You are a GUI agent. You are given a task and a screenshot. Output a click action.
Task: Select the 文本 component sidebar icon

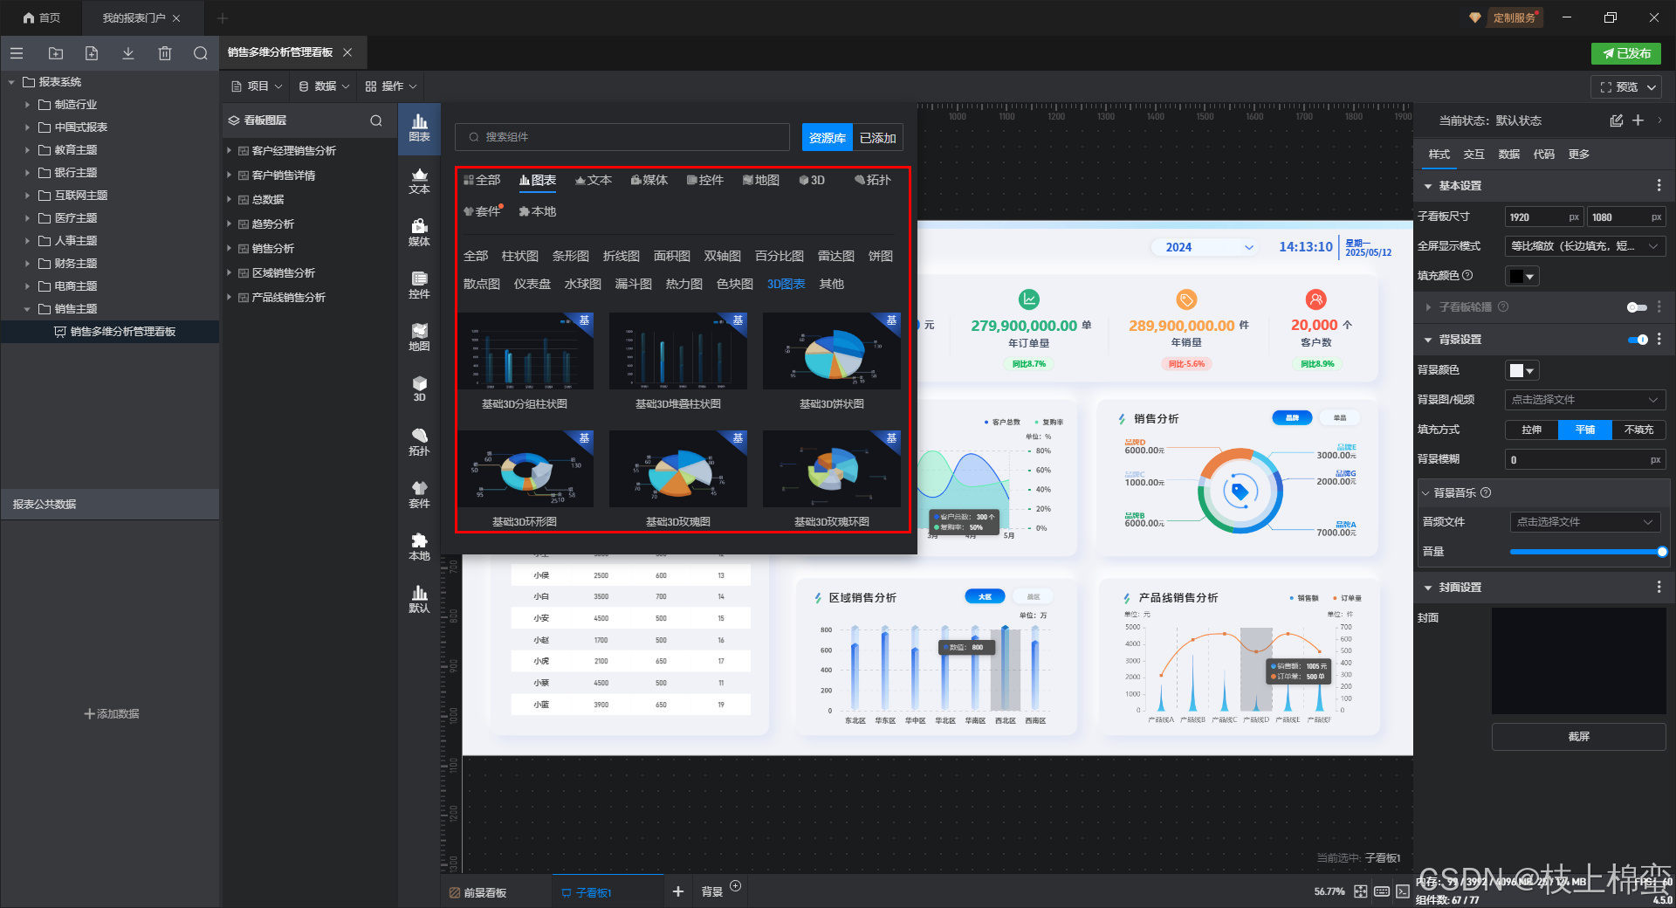coord(420,181)
